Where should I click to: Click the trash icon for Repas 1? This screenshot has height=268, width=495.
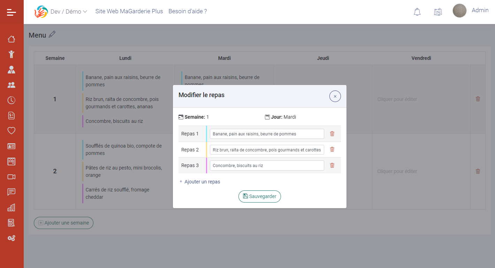[332, 134]
